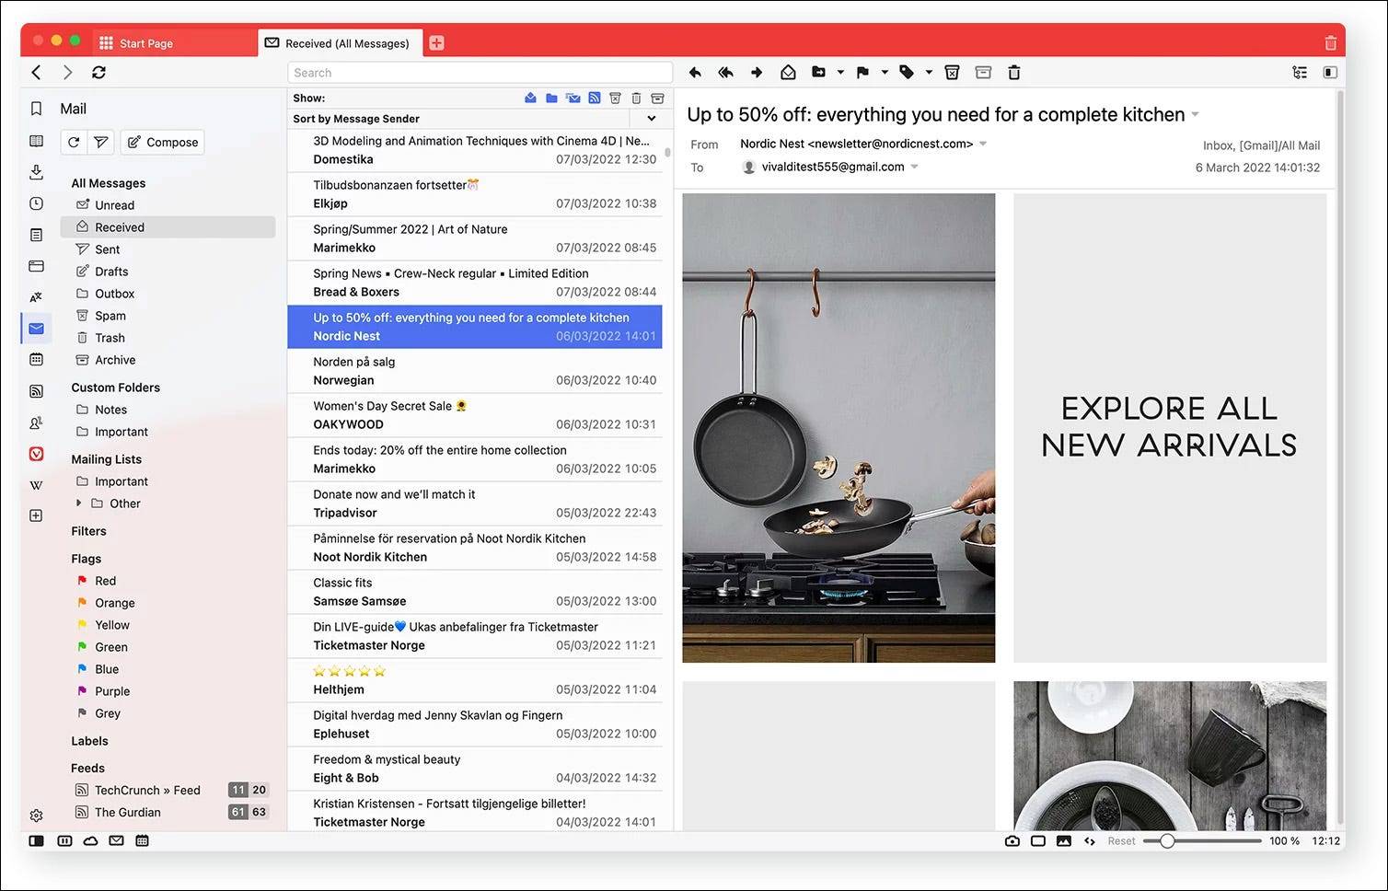Delete the open message using trash icon
This screenshot has height=891, width=1388.
[1014, 73]
